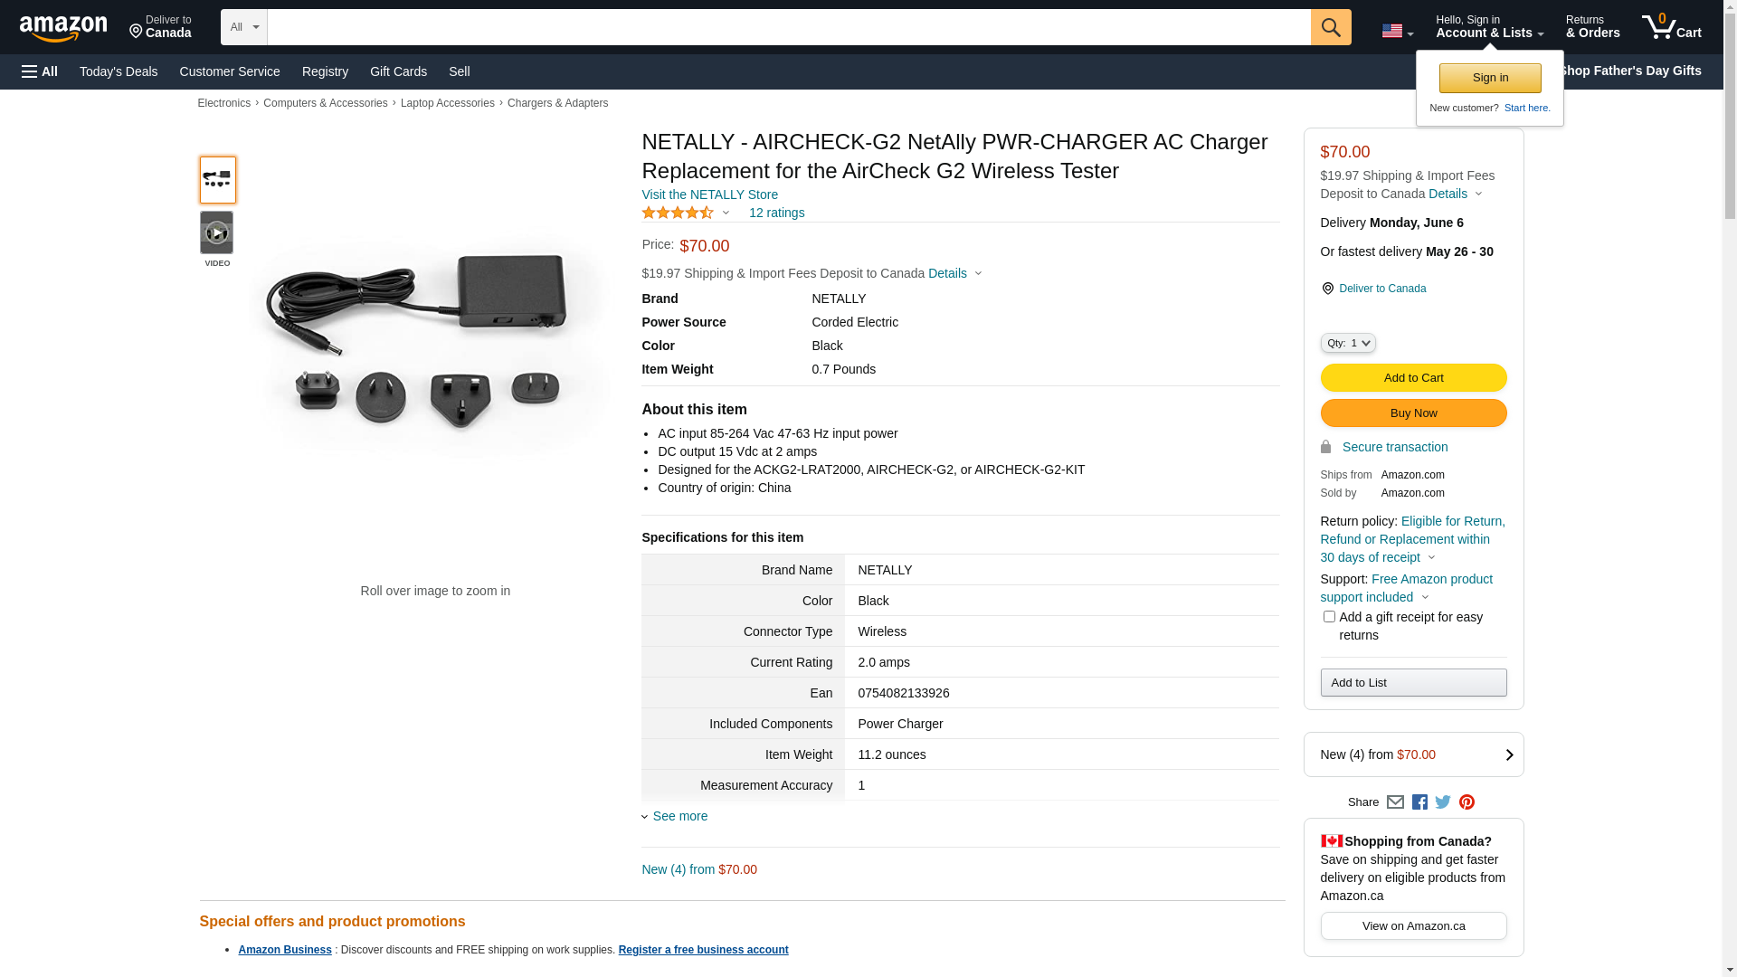The width and height of the screenshot is (1737, 977).
Task: Open the All hamburger menu
Action: click(x=40, y=71)
